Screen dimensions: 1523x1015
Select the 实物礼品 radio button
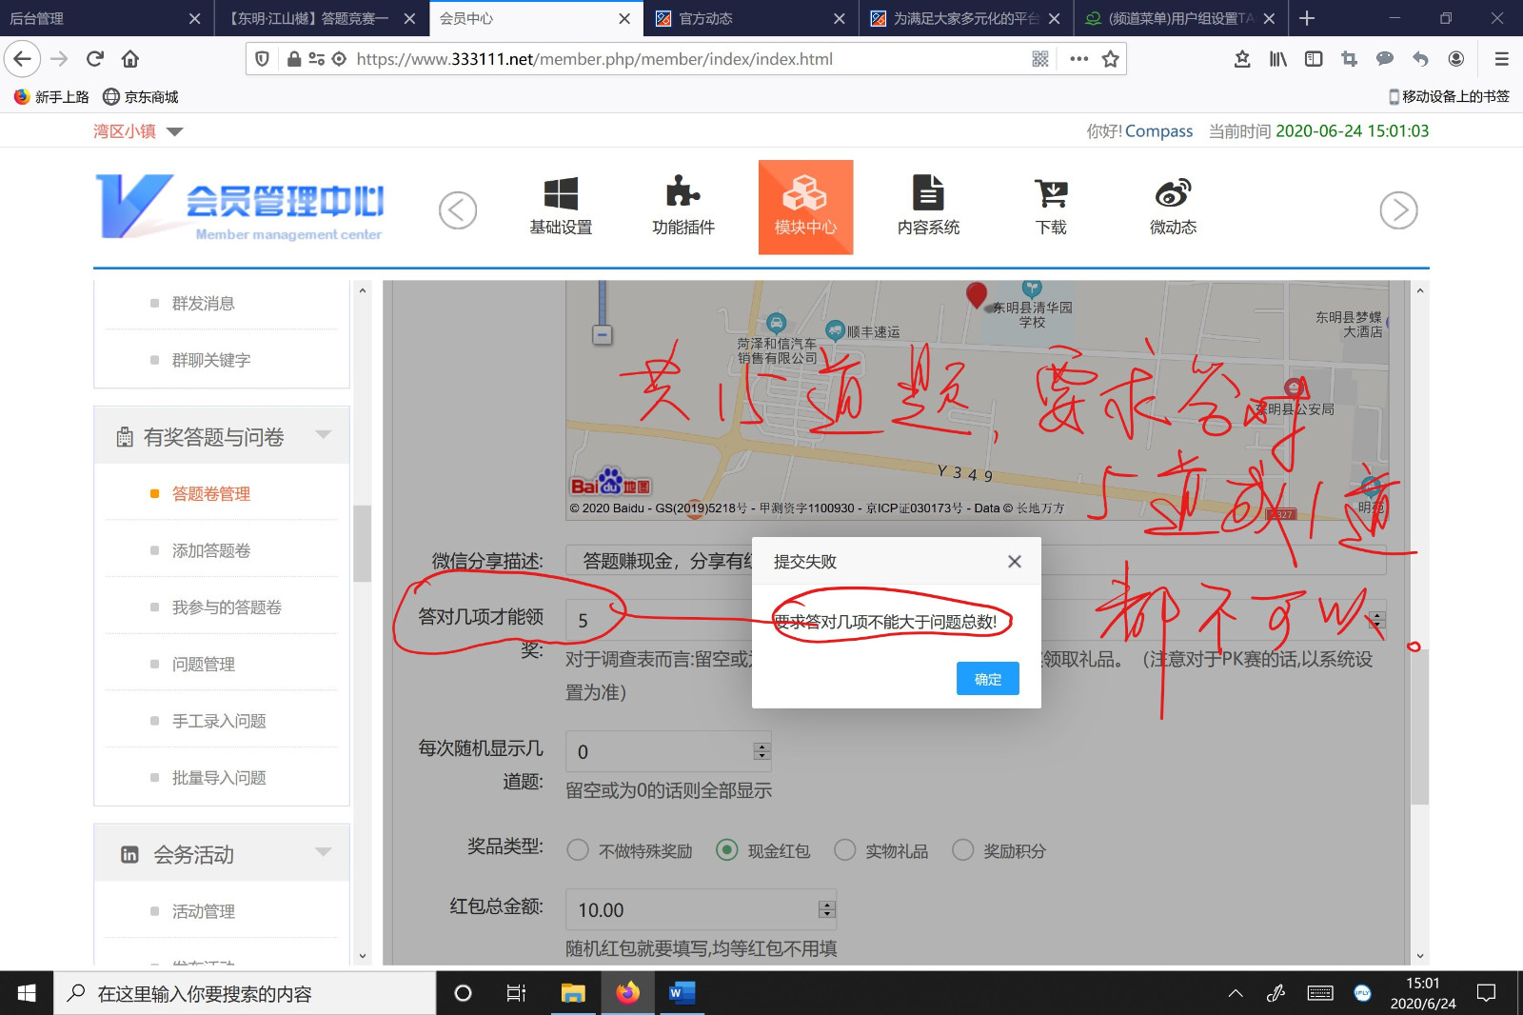coord(844,850)
